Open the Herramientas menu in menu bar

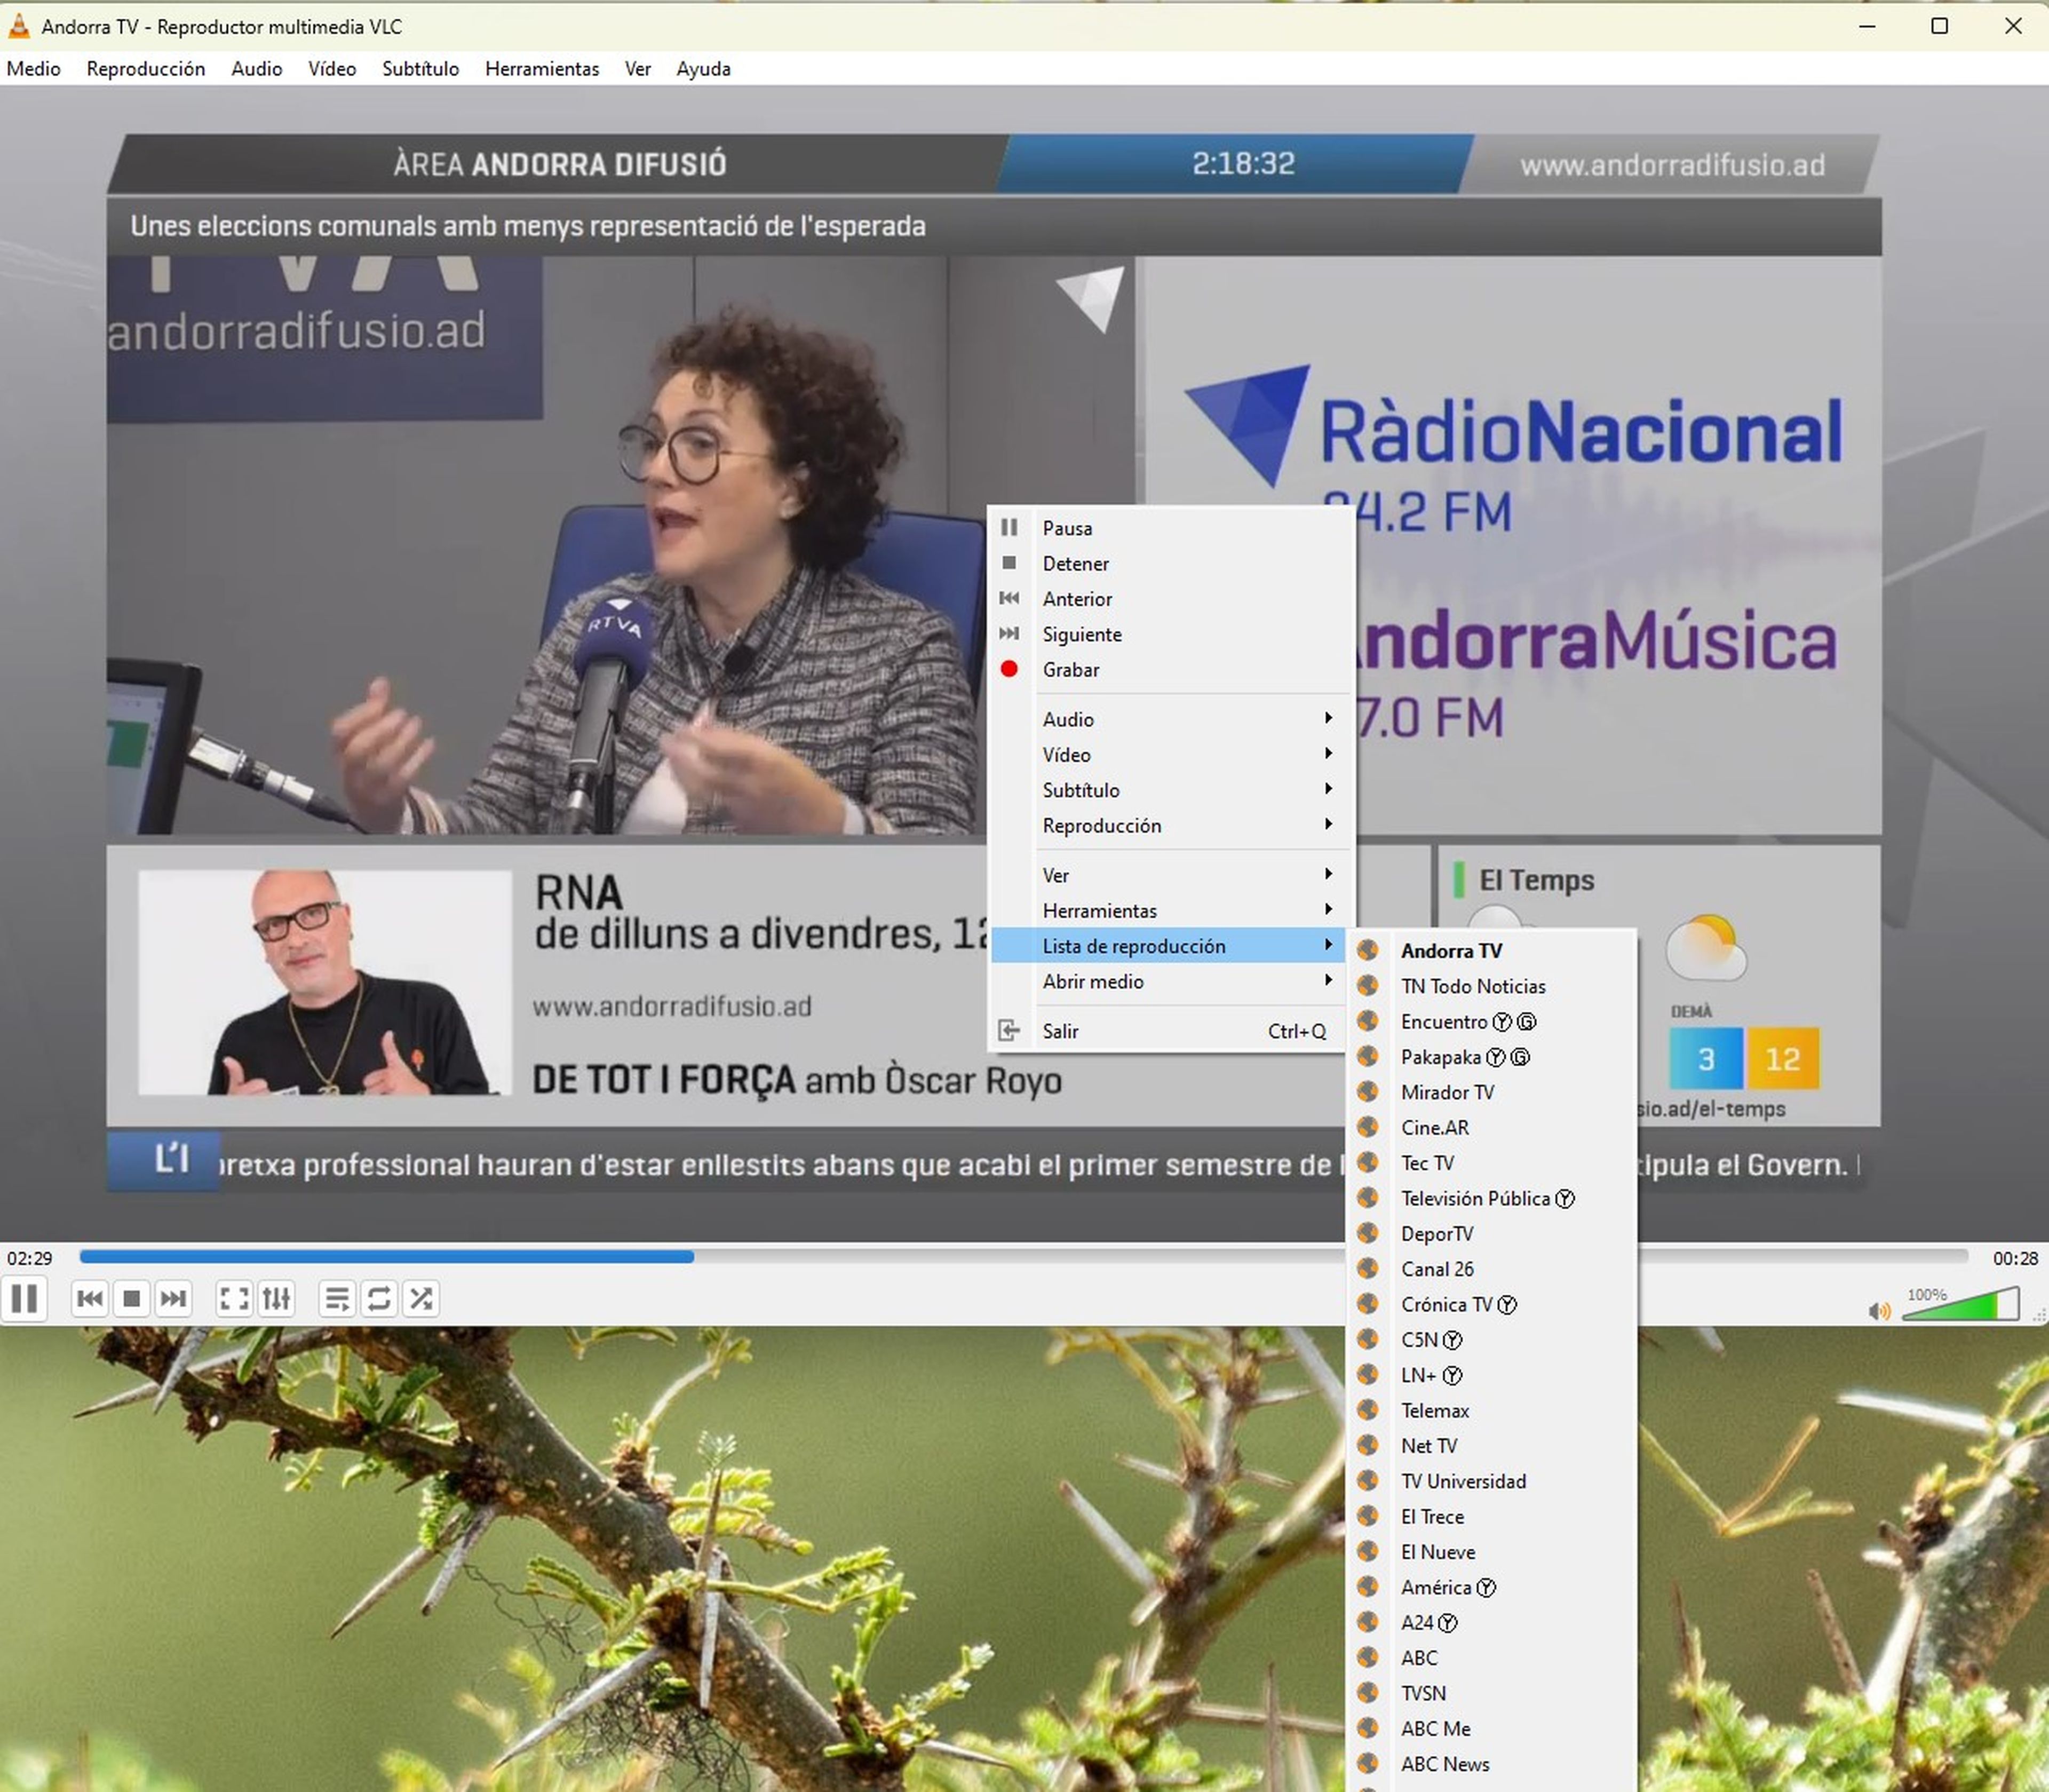pyautogui.click(x=542, y=69)
